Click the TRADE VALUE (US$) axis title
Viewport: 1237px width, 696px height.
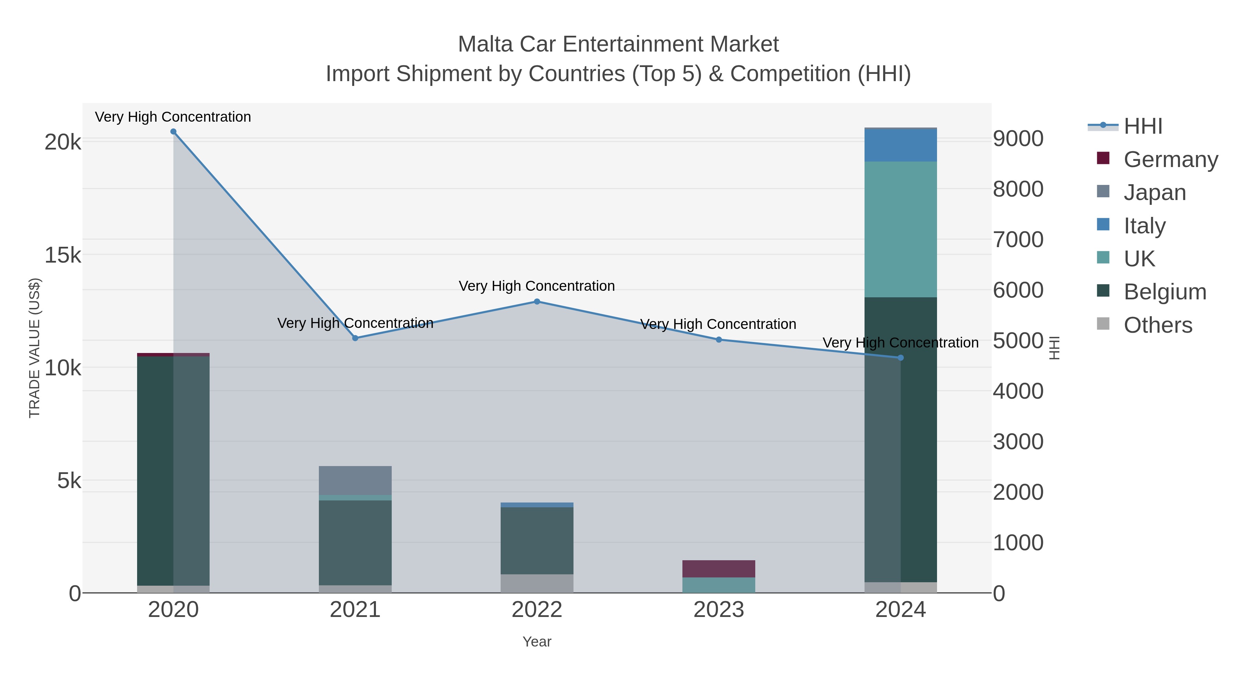[35, 348]
